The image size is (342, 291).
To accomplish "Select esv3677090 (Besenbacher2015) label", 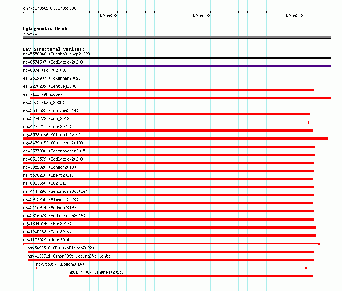I will (55, 151).
